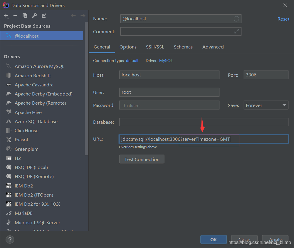Go forward using right arrow icon

click(x=83, y=16)
